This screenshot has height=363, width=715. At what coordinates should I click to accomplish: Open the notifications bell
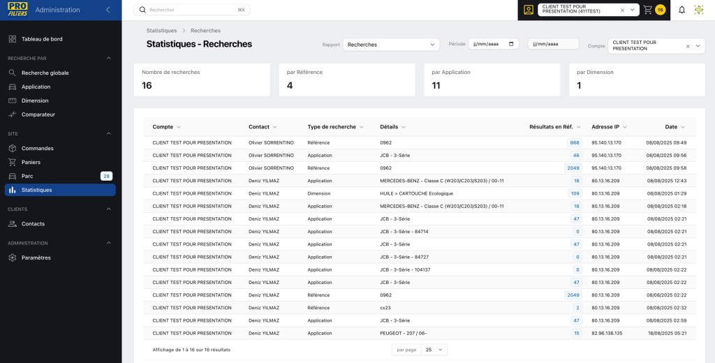(x=681, y=10)
